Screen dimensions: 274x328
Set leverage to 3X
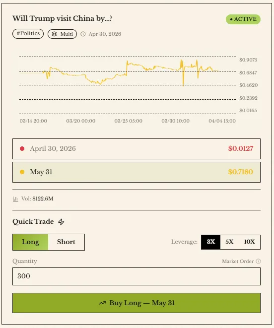(211, 242)
